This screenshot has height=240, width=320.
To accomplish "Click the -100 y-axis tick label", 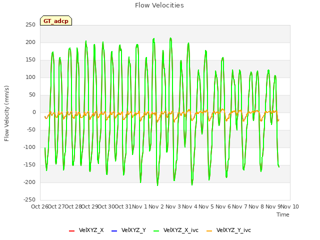I will click(x=29, y=147).
